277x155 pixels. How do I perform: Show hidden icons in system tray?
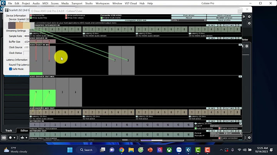(x=221, y=150)
